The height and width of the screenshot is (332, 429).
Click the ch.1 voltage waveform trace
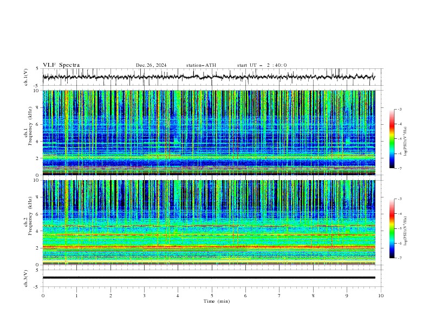click(x=209, y=77)
